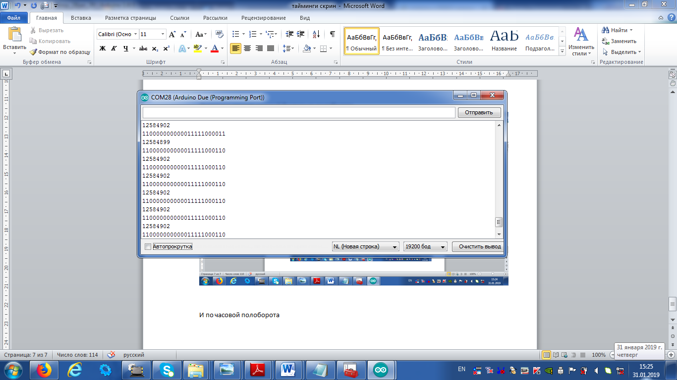The width and height of the screenshot is (677, 380).
Task: Expand the Styles gallery with More arrow
Action: (x=562, y=51)
